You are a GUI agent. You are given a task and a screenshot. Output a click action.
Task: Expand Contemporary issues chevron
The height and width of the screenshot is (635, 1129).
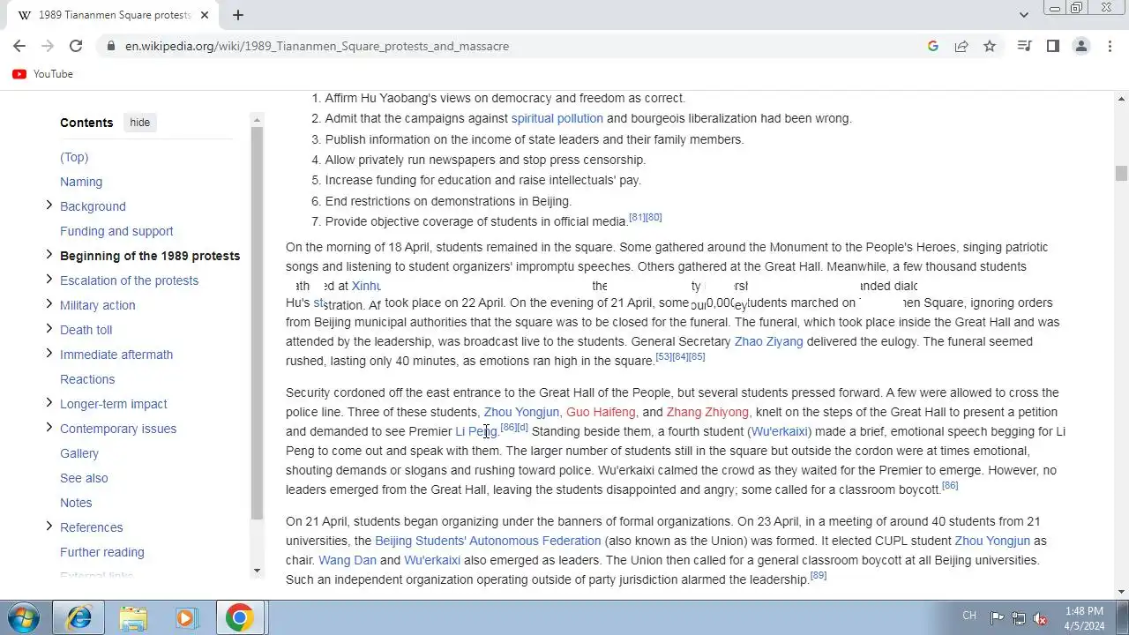coord(49,428)
